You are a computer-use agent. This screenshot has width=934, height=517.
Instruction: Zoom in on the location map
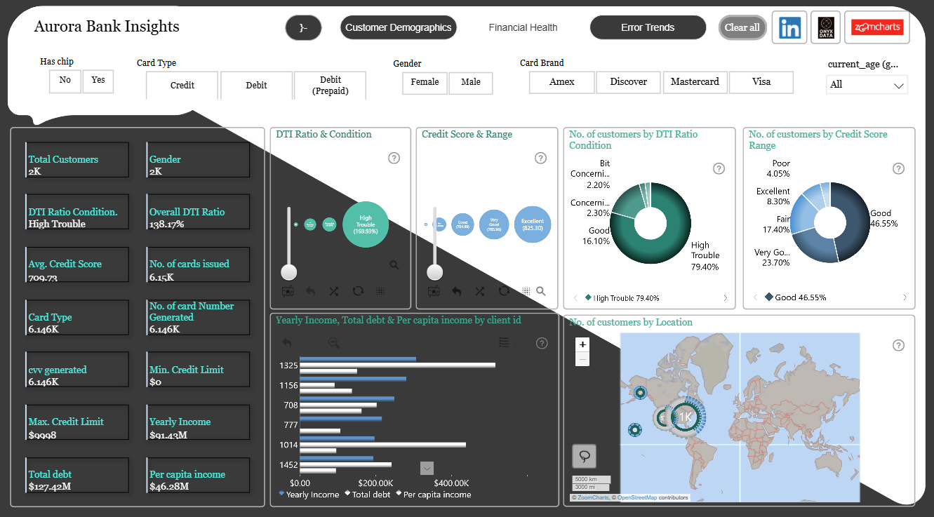(582, 344)
